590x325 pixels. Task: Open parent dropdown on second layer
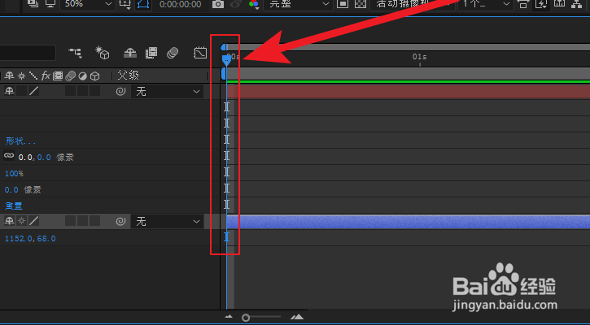point(168,222)
